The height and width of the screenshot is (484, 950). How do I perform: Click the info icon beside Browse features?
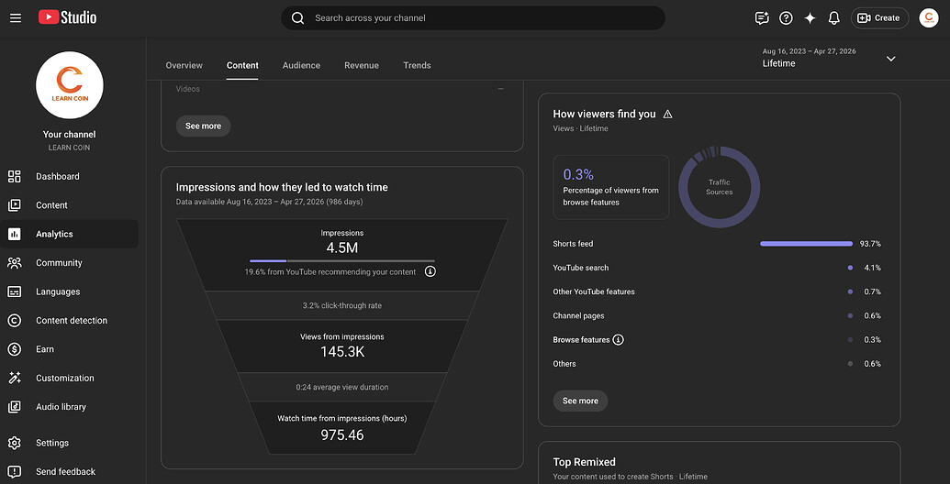(x=618, y=340)
